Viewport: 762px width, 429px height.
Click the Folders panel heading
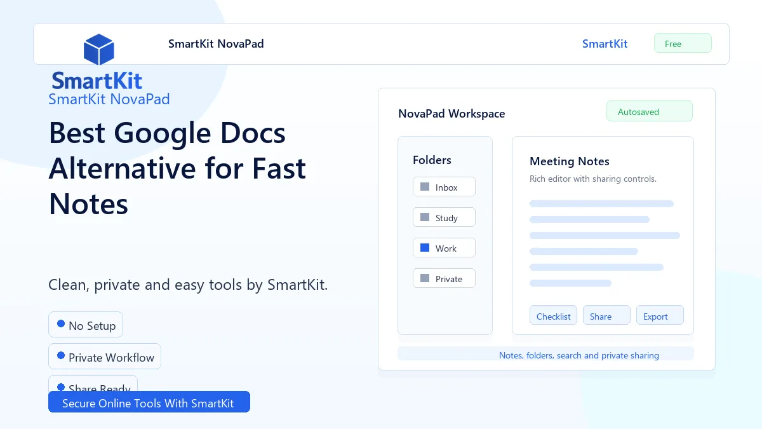[x=432, y=160]
